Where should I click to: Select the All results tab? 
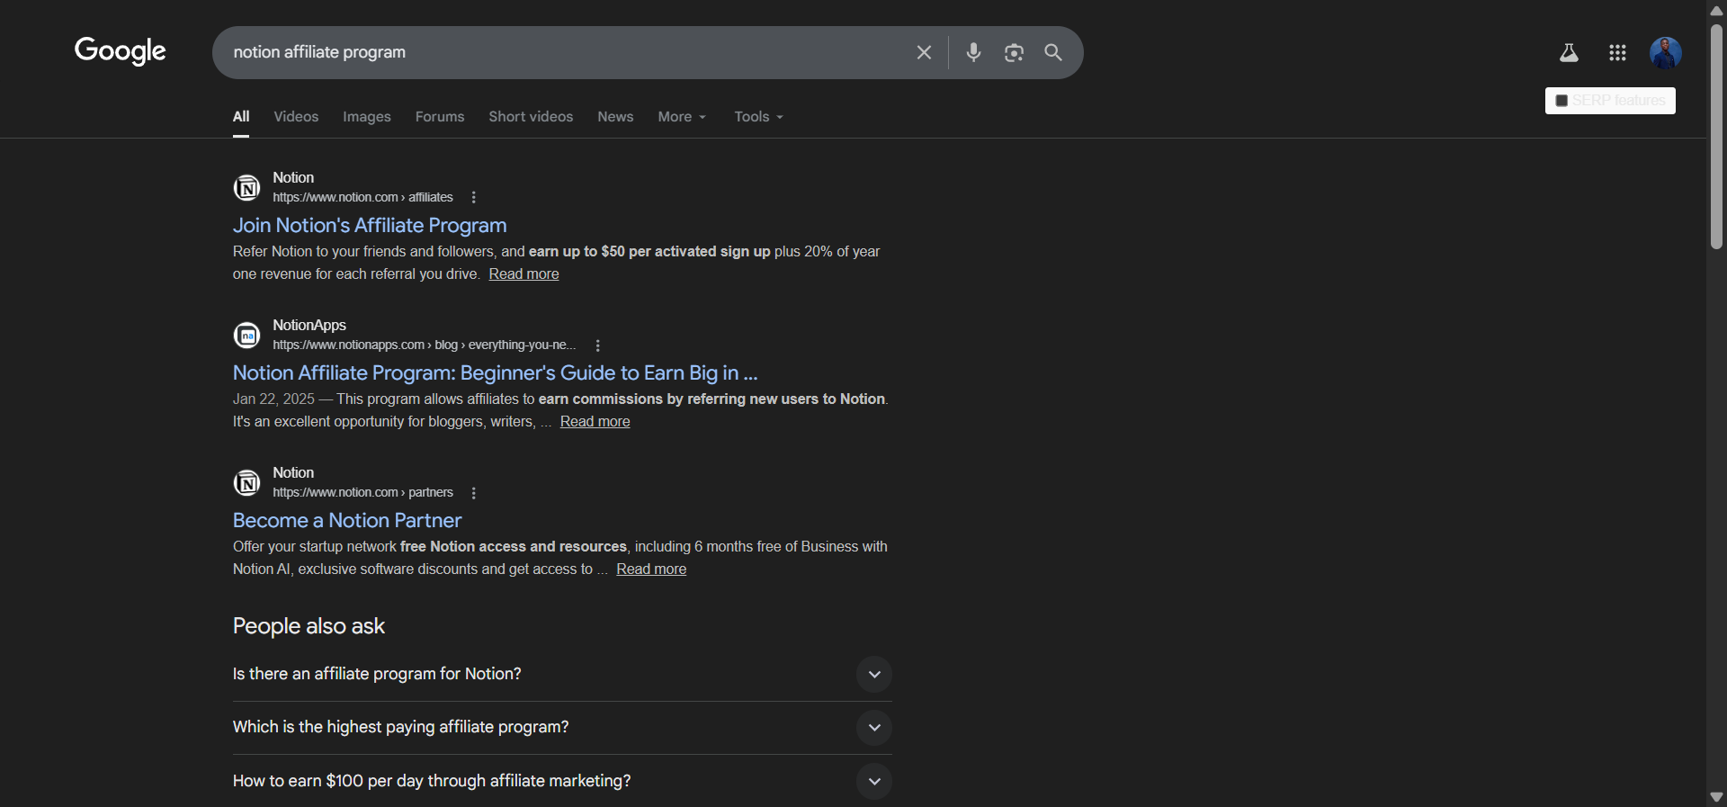(241, 117)
